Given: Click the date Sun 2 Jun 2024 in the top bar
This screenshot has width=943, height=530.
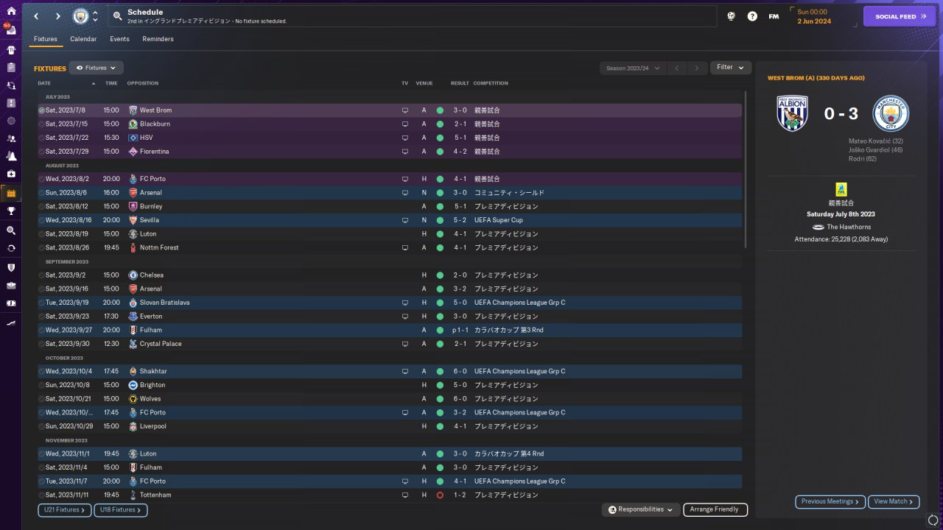Looking at the screenshot, I should coord(814,16).
